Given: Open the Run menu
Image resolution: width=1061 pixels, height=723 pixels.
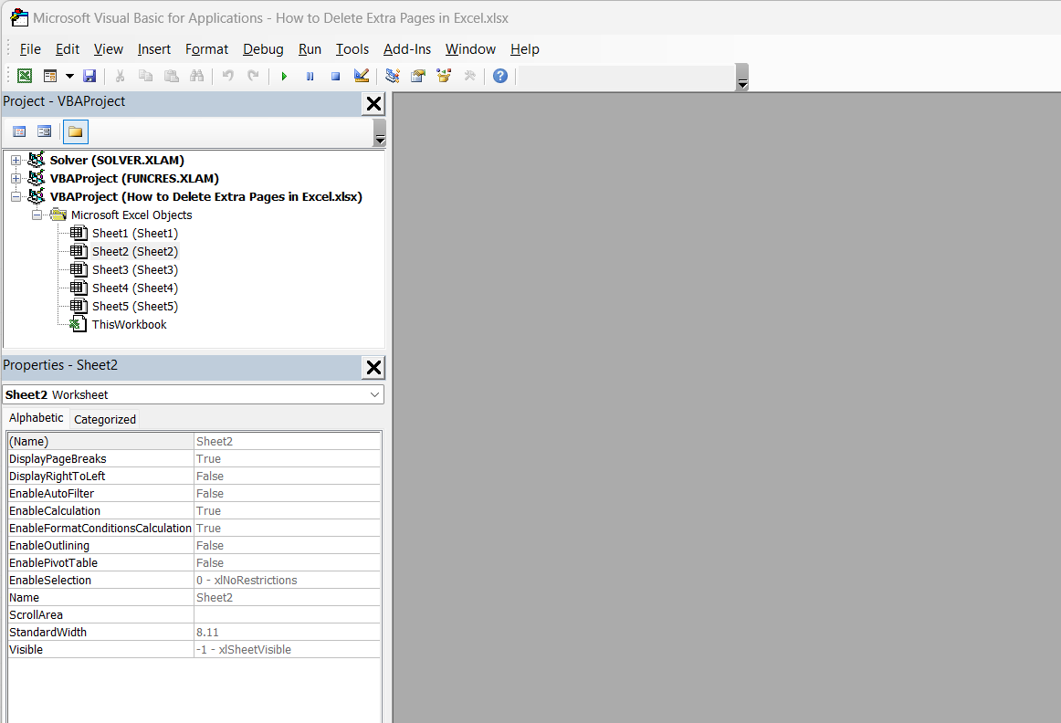Looking at the screenshot, I should coord(310,49).
